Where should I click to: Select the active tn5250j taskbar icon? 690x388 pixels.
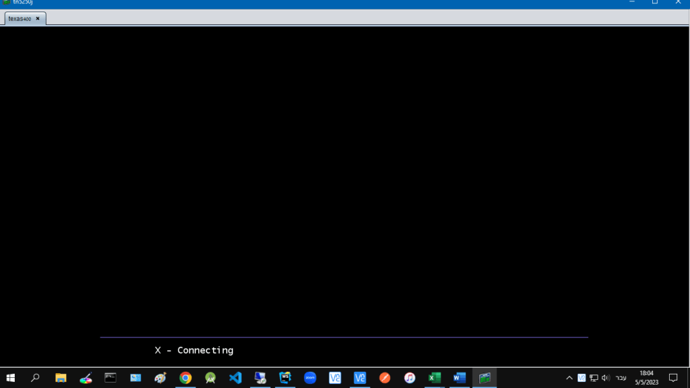pos(484,377)
